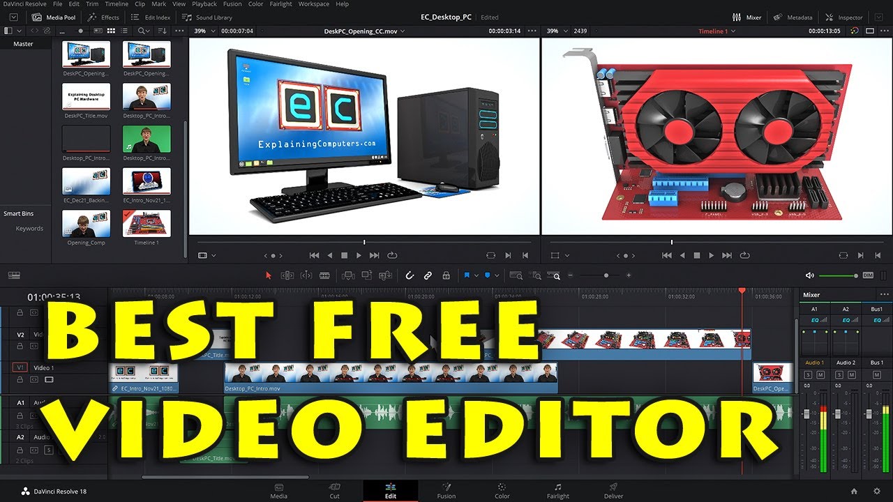The height and width of the screenshot is (502, 893).
Task: Click the Overwrite Clip toolbar icon
Action: (x=367, y=275)
